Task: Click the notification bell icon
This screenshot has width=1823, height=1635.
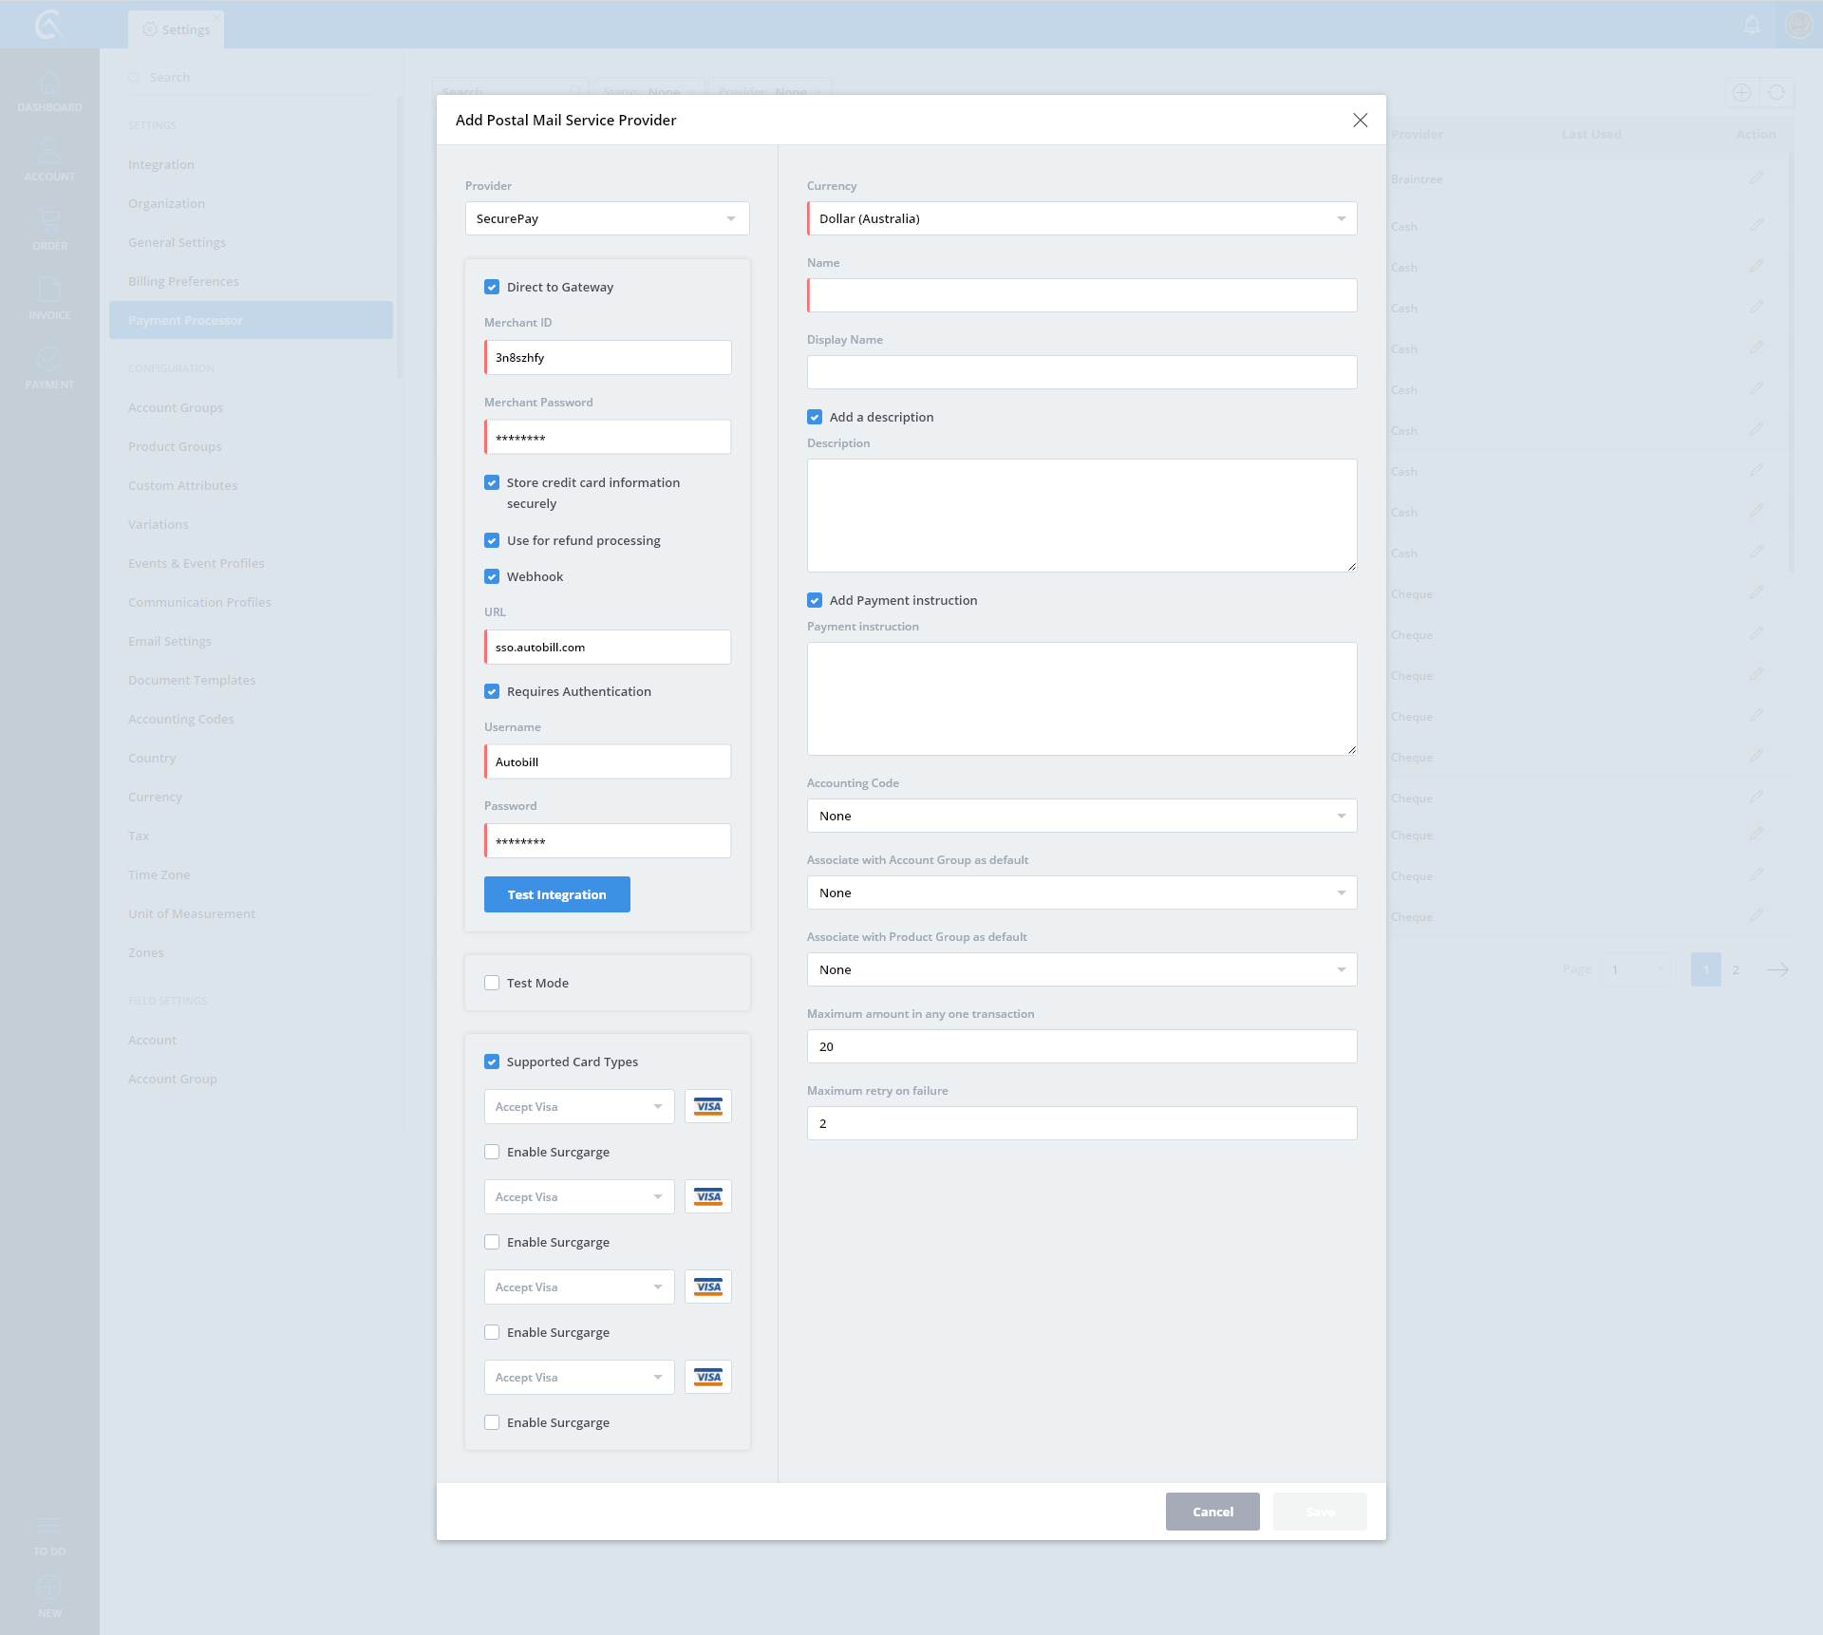Action: [1752, 25]
